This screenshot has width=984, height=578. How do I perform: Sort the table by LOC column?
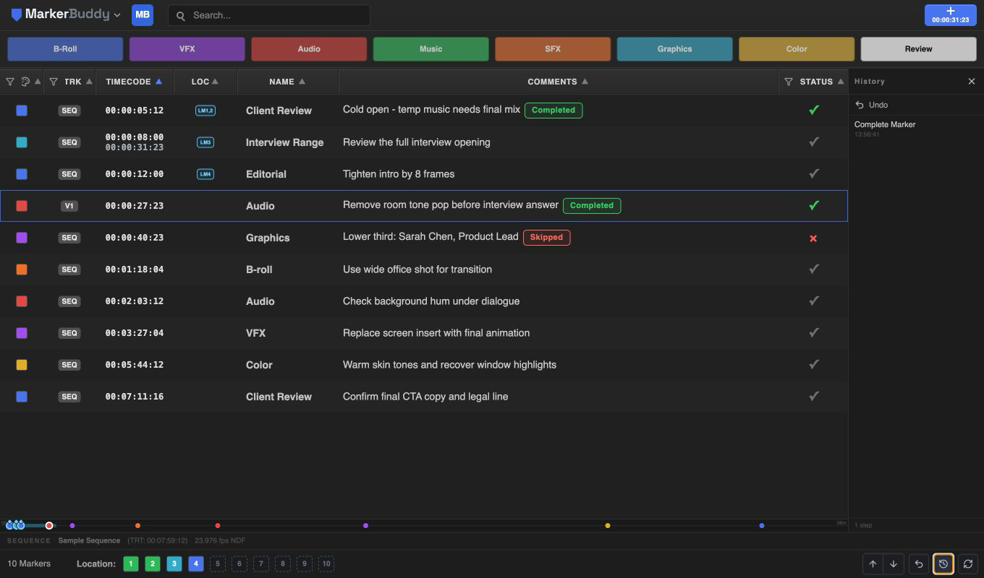(x=205, y=82)
